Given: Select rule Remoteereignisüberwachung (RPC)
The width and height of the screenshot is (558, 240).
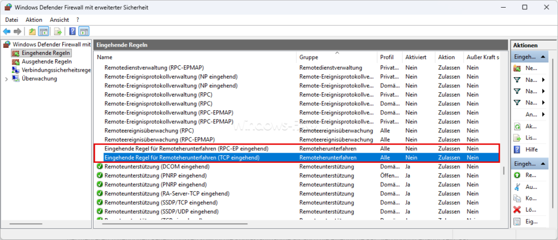Looking at the screenshot, I should 149,130.
